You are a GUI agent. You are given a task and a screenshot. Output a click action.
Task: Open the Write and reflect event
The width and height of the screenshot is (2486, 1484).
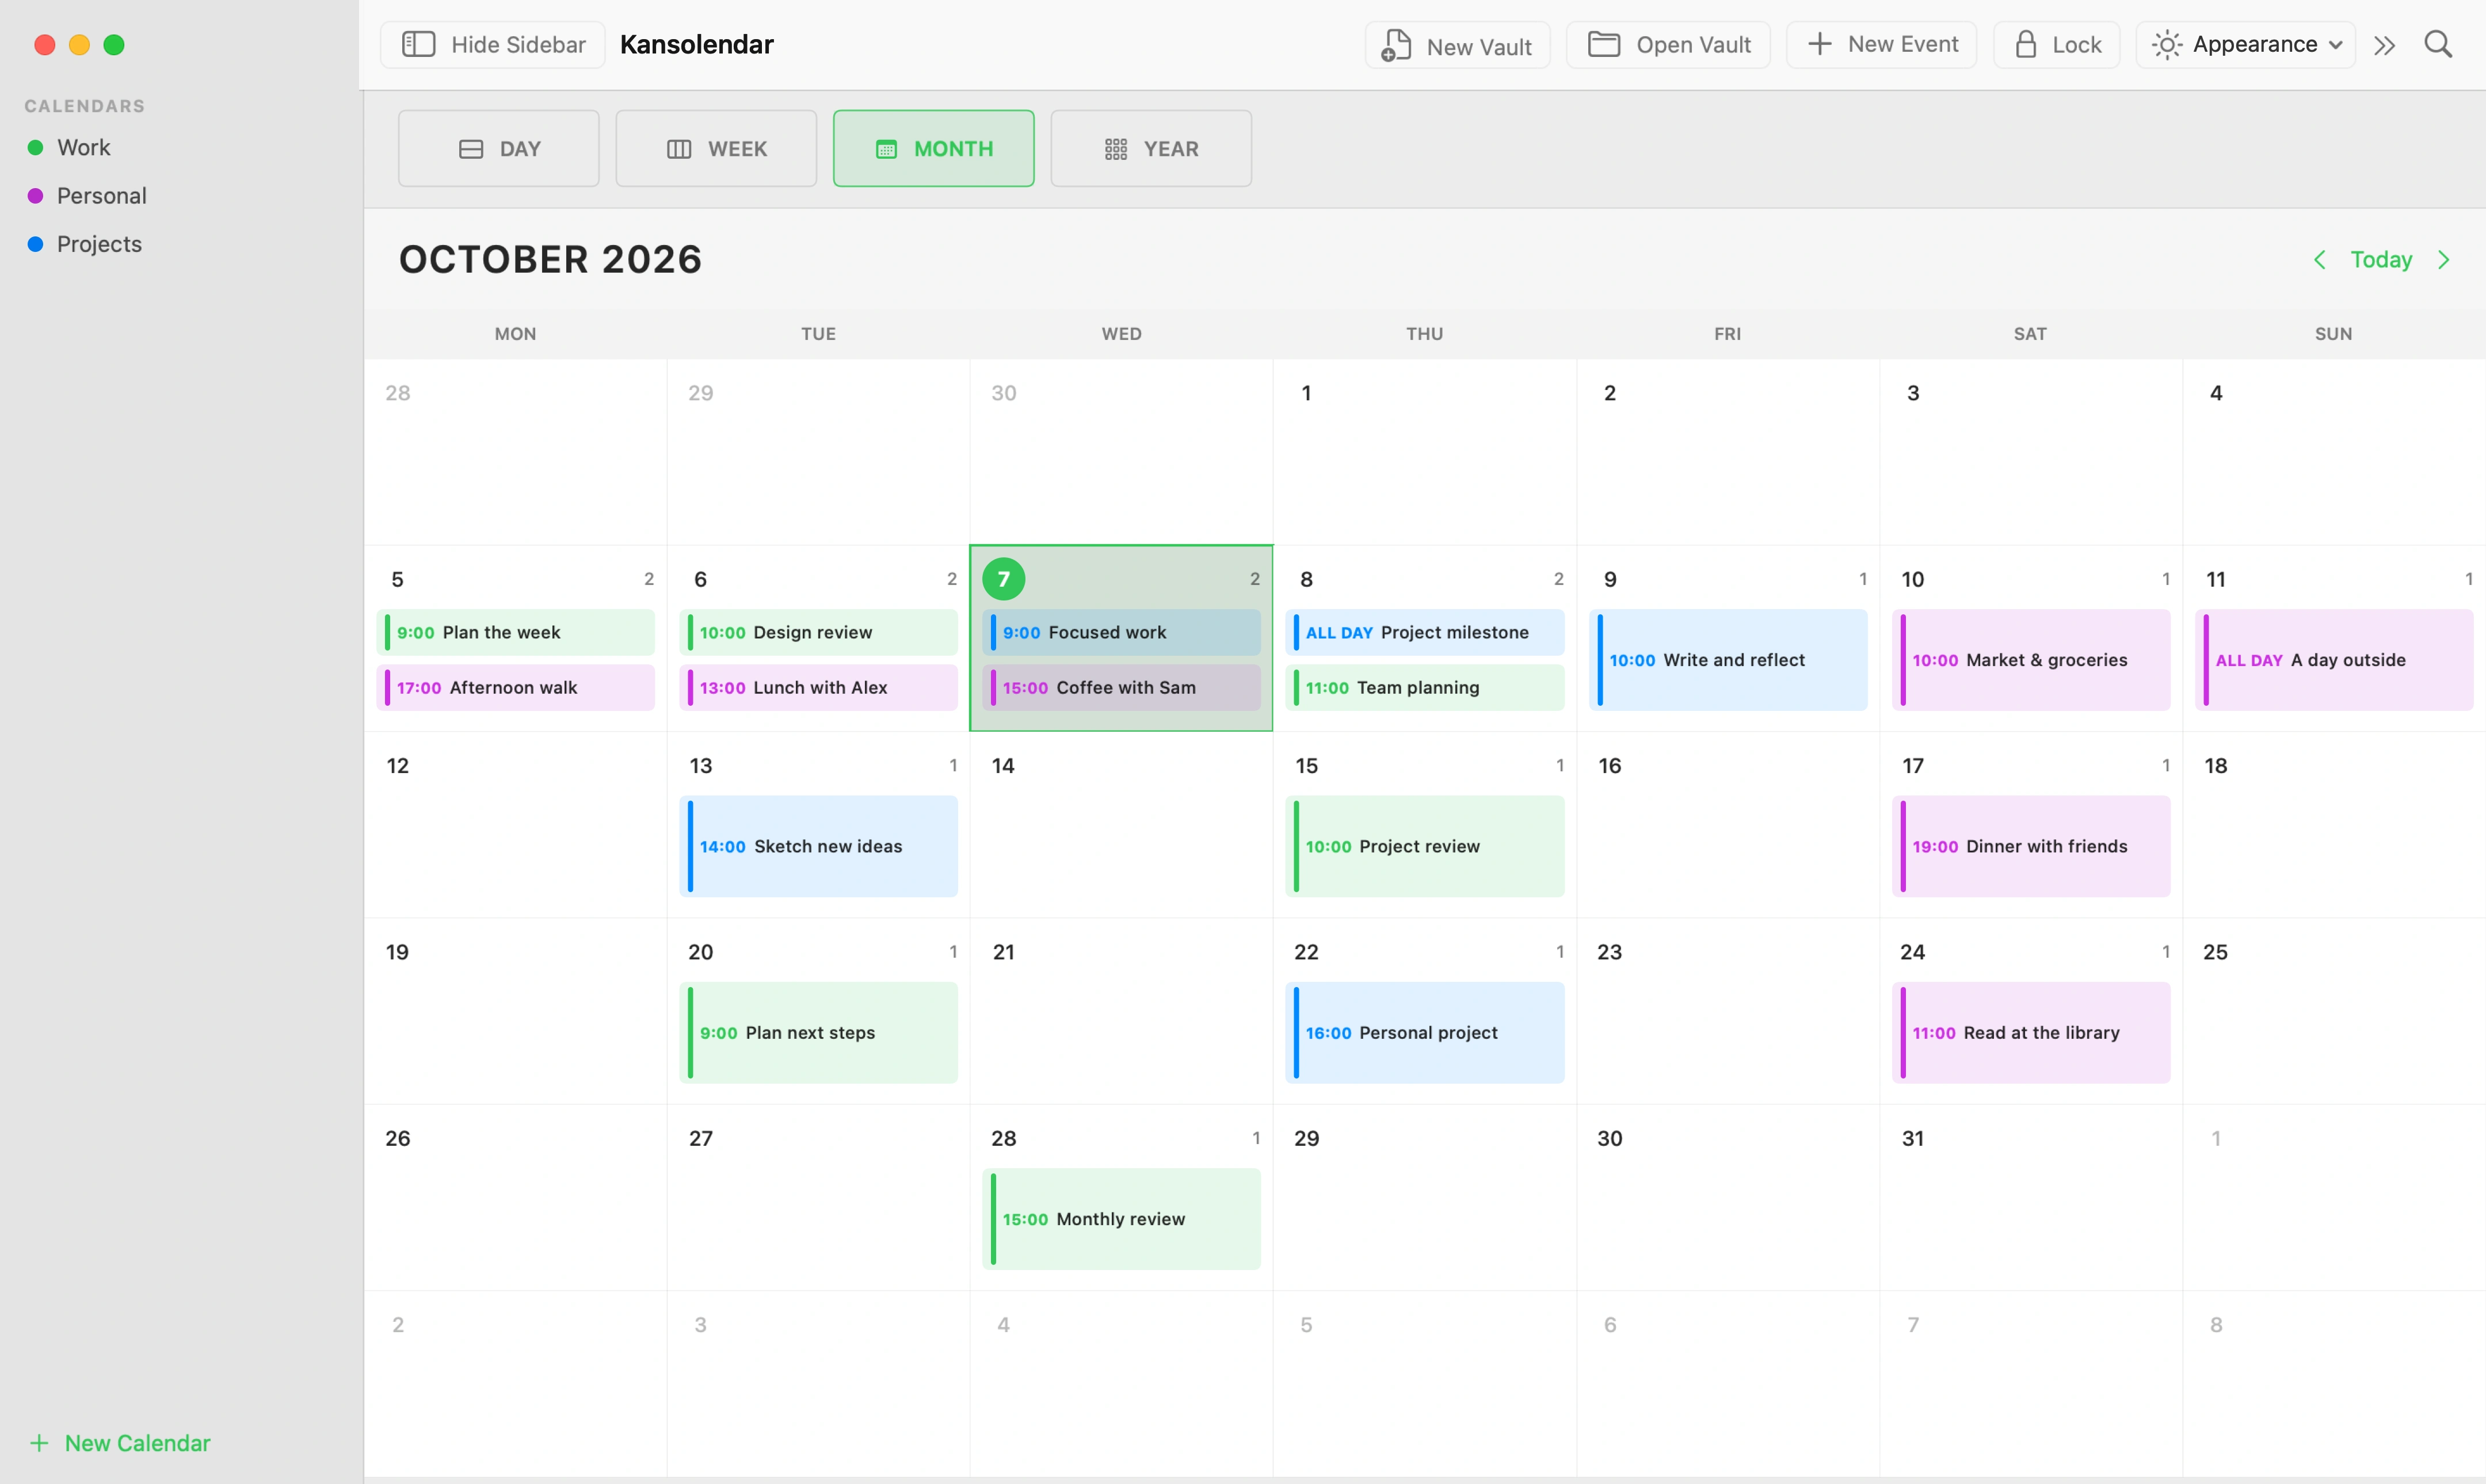tap(1728, 660)
